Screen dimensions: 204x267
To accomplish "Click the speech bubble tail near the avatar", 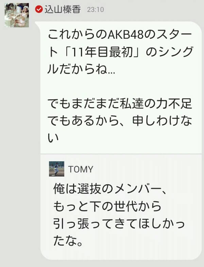I will click(x=37, y=23).
